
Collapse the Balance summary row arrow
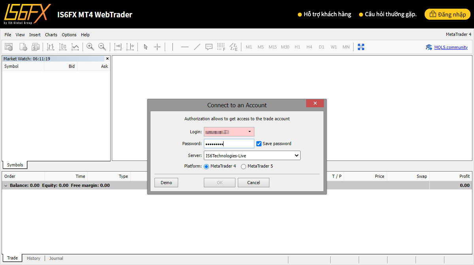click(x=6, y=185)
